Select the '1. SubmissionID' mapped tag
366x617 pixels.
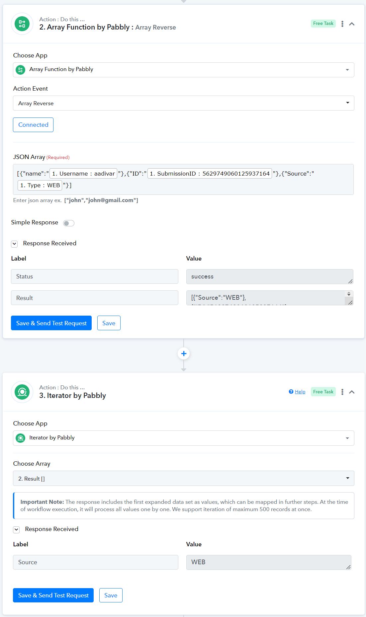coord(210,174)
